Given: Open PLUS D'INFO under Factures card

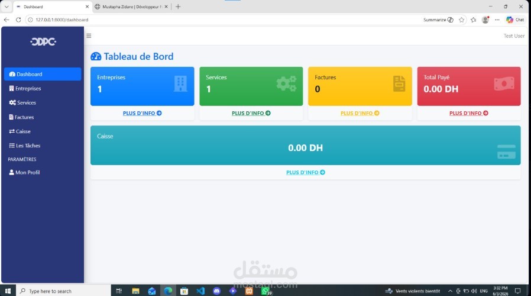Looking at the screenshot, I should [360, 113].
